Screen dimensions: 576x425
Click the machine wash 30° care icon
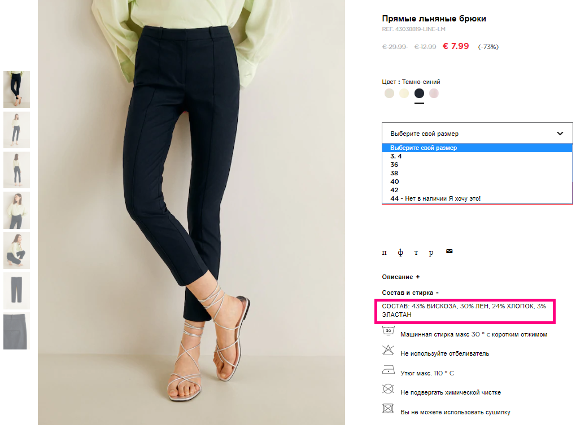click(x=389, y=331)
